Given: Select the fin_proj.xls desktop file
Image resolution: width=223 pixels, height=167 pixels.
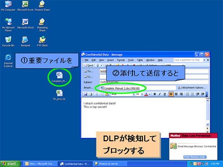Looking at the screenshot, I should (59, 95).
